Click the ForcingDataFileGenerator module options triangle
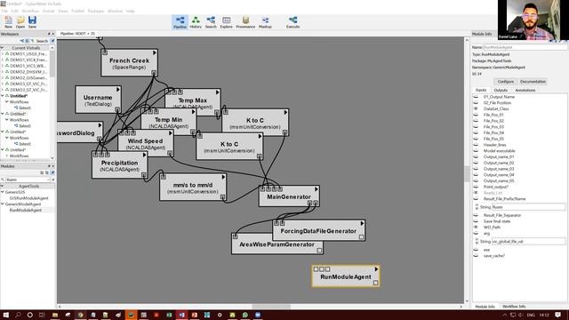This screenshot has width=569, height=320. (362, 223)
